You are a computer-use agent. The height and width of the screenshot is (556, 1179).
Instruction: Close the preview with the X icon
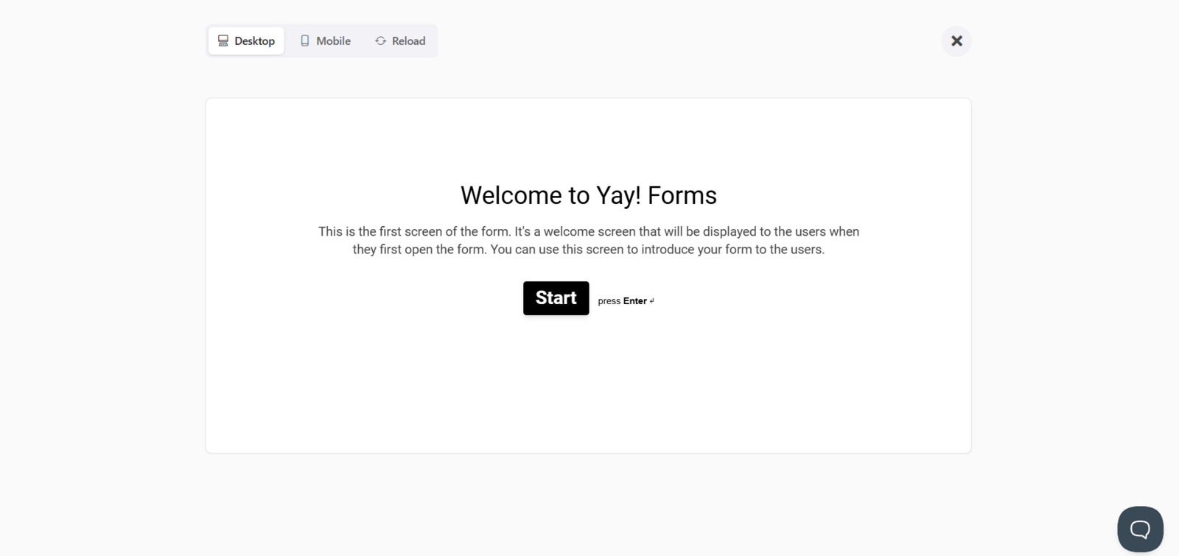click(x=956, y=41)
